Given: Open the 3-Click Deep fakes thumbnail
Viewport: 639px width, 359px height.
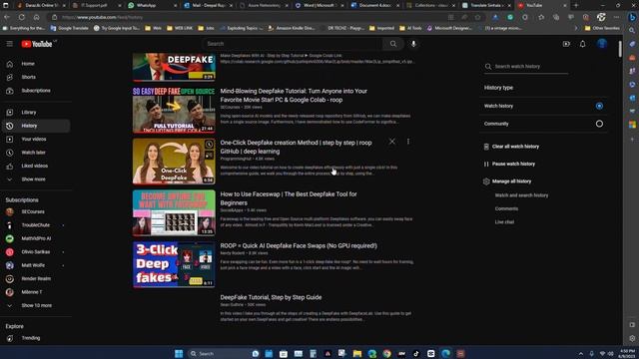Looking at the screenshot, I should point(174,264).
